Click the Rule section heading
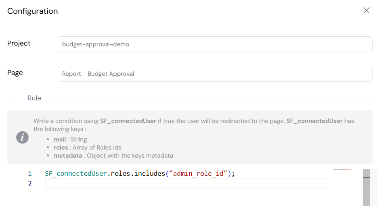Image resolution: width=377 pixels, height=206 pixels. [34, 98]
